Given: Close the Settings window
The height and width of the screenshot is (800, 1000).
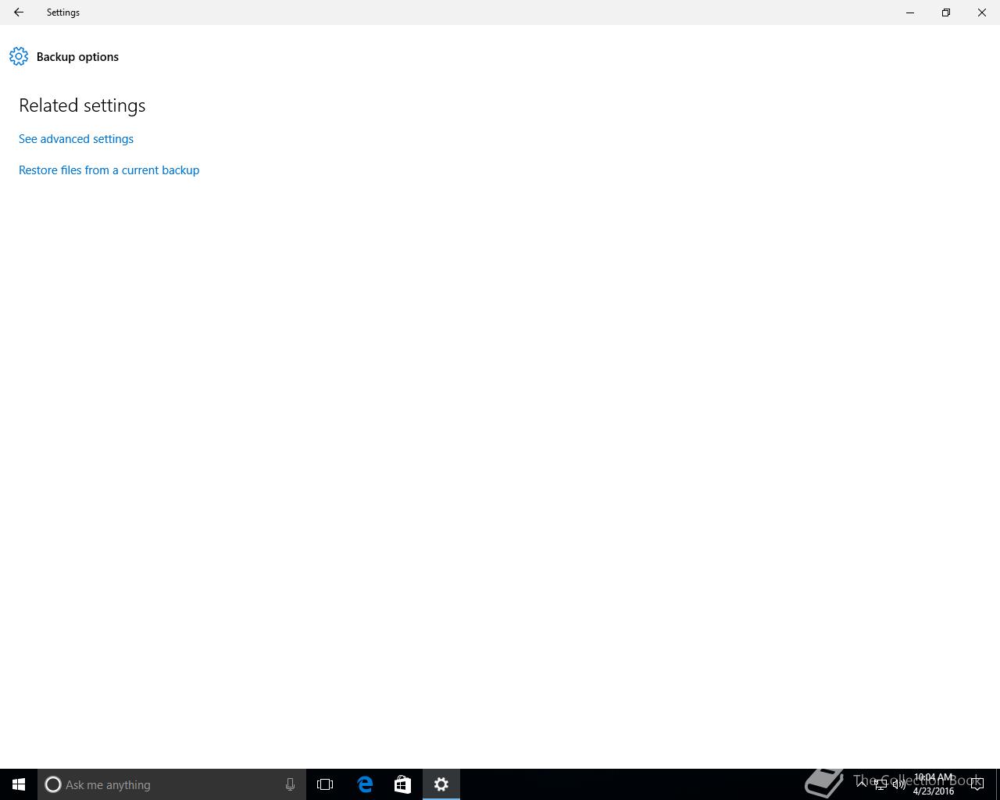Looking at the screenshot, I should pos(982,12).
